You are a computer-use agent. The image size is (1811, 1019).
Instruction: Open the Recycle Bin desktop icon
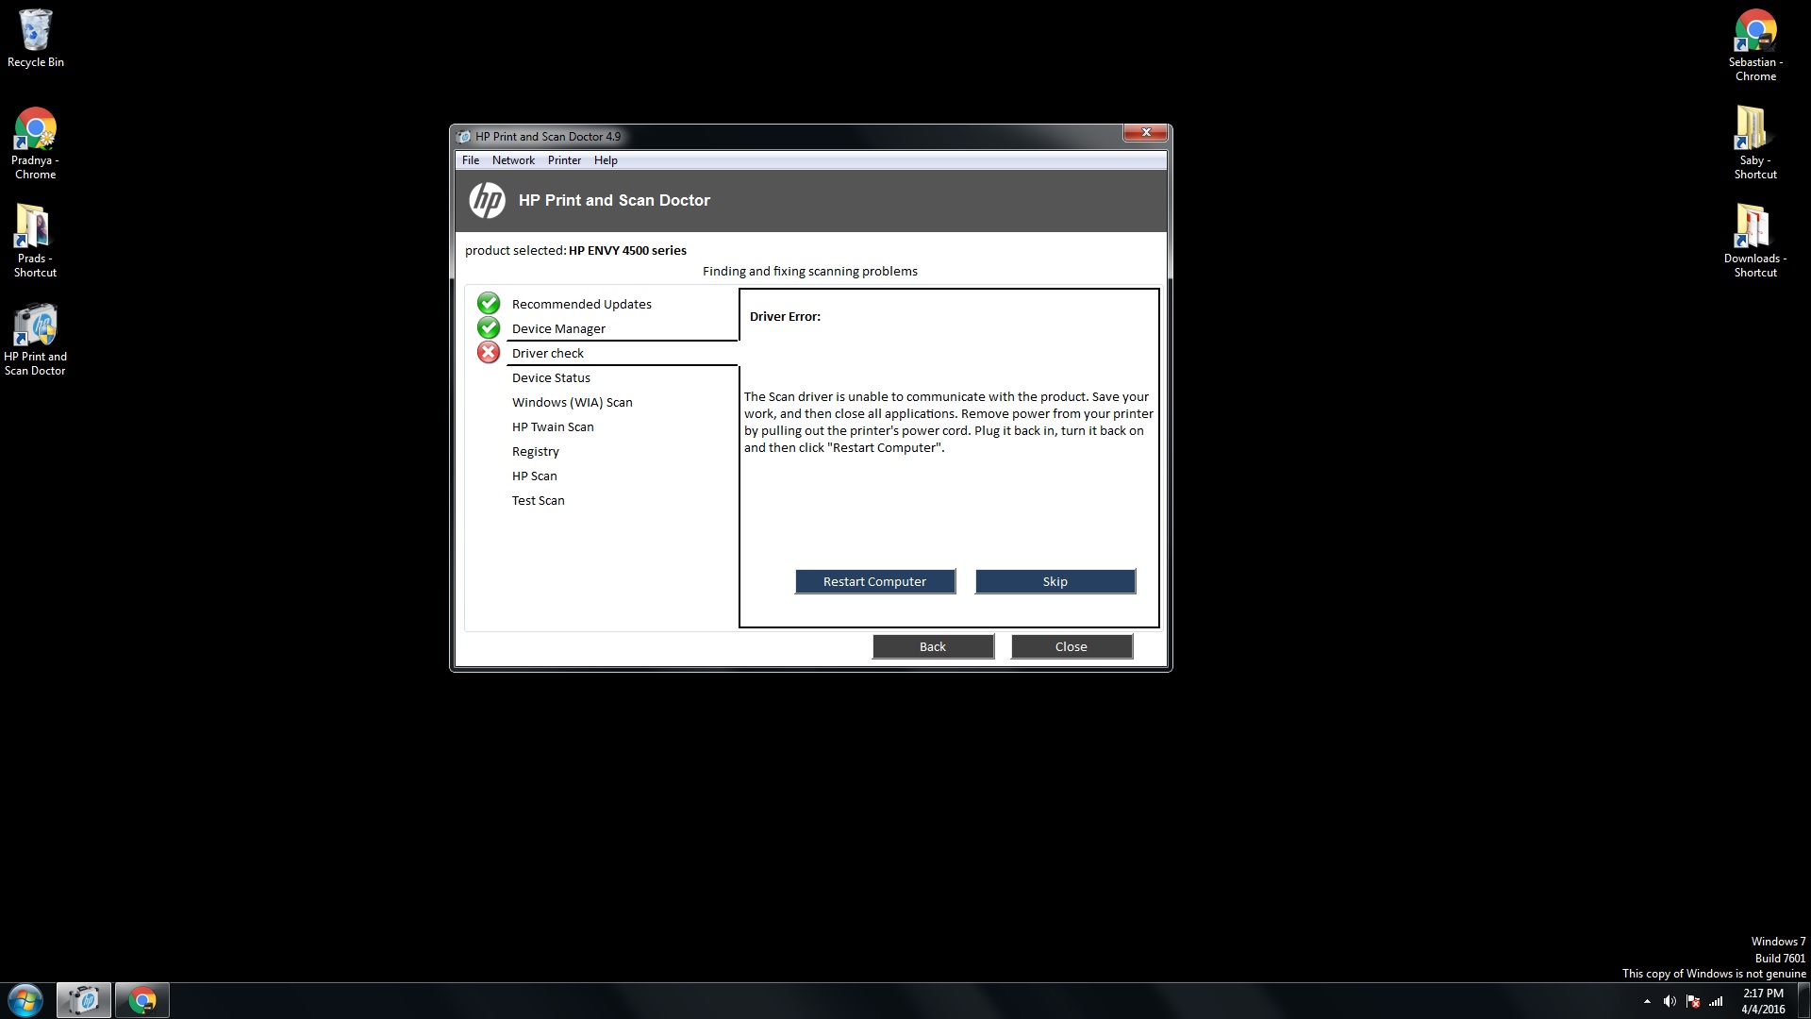pyautogui.click(x=36, y=39)
